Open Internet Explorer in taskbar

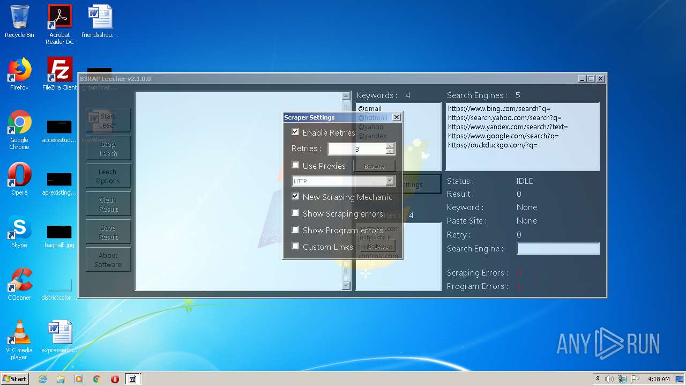pos(42,379)
